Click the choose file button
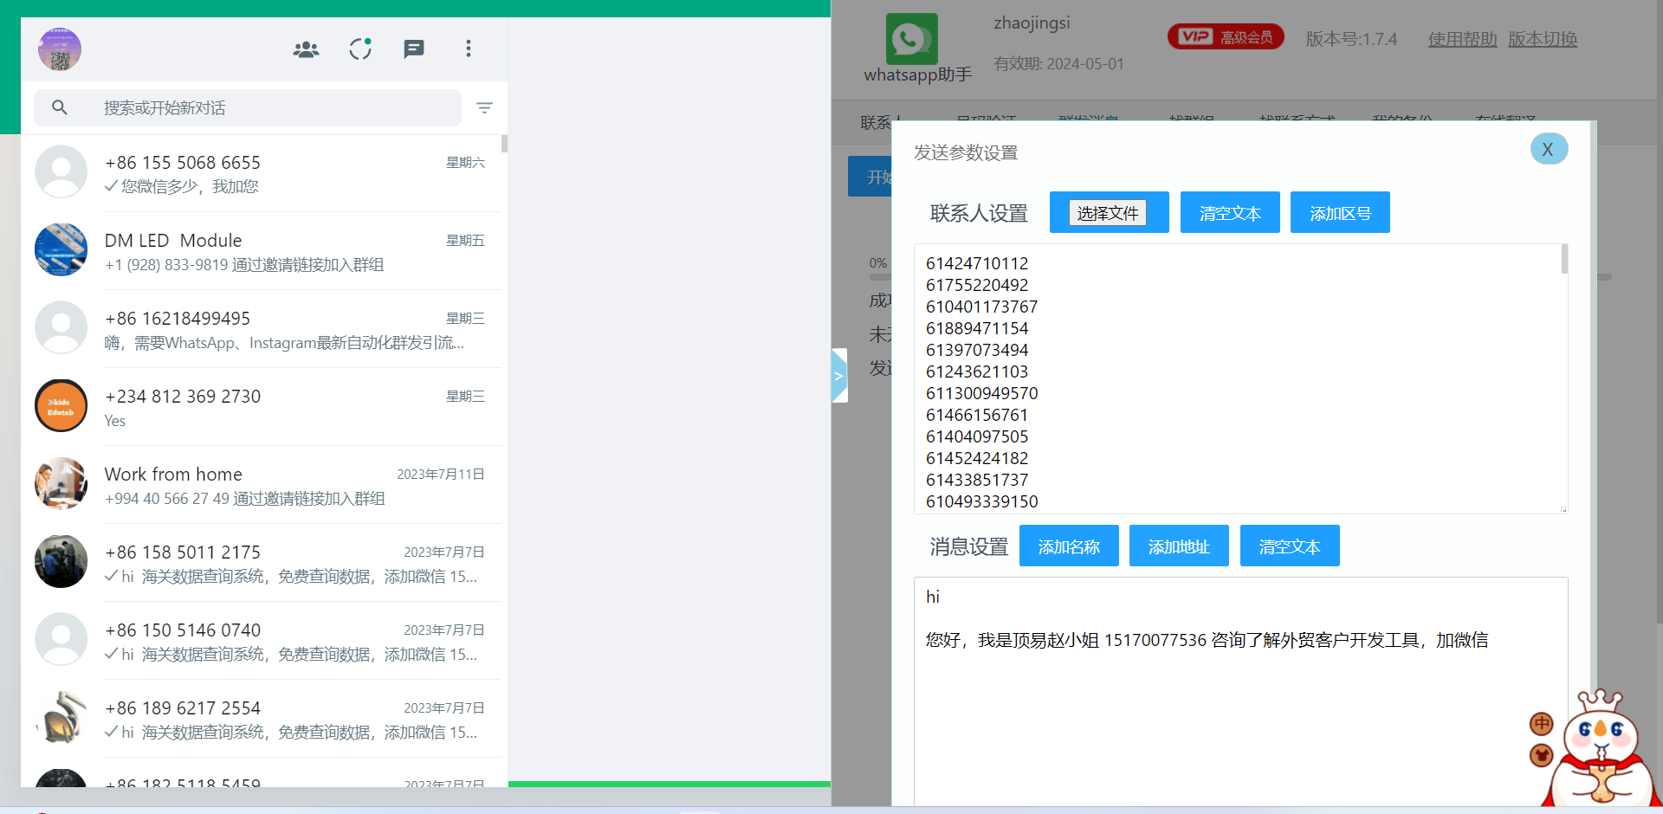Viewport: 1663px width, 814px height. click(x=1107, y=213)
